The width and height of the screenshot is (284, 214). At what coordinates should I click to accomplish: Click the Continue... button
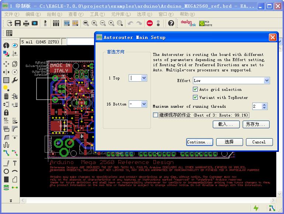pyautogui.click(x=199, y=142)
